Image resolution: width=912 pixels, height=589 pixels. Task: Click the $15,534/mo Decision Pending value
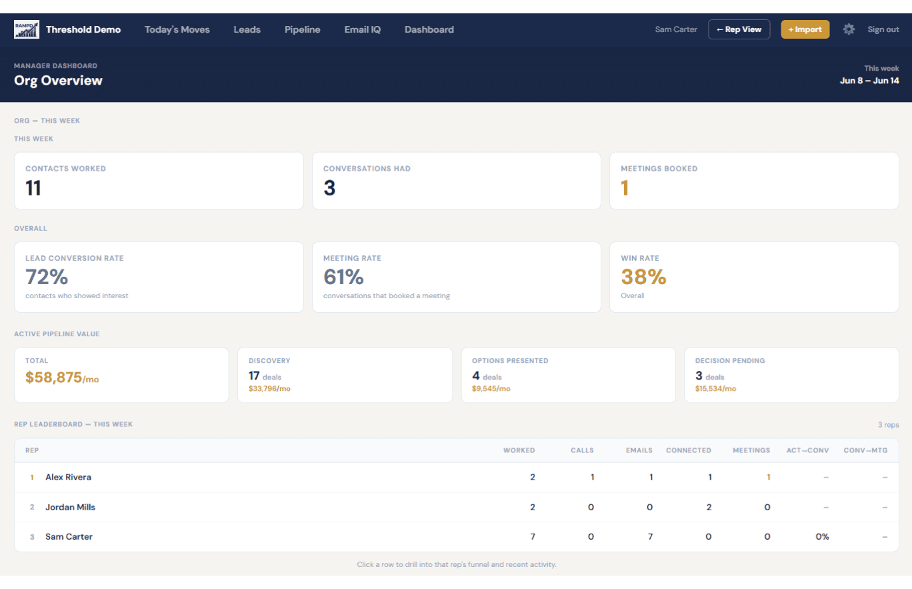point(715,388)
